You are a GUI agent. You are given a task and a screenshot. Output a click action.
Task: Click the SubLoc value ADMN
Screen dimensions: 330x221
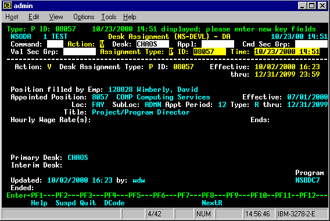(x=153, y=105)
